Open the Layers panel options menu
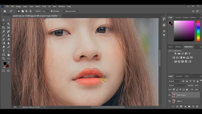The height and width of the screenshot is (114, 202). click(201, 76)
